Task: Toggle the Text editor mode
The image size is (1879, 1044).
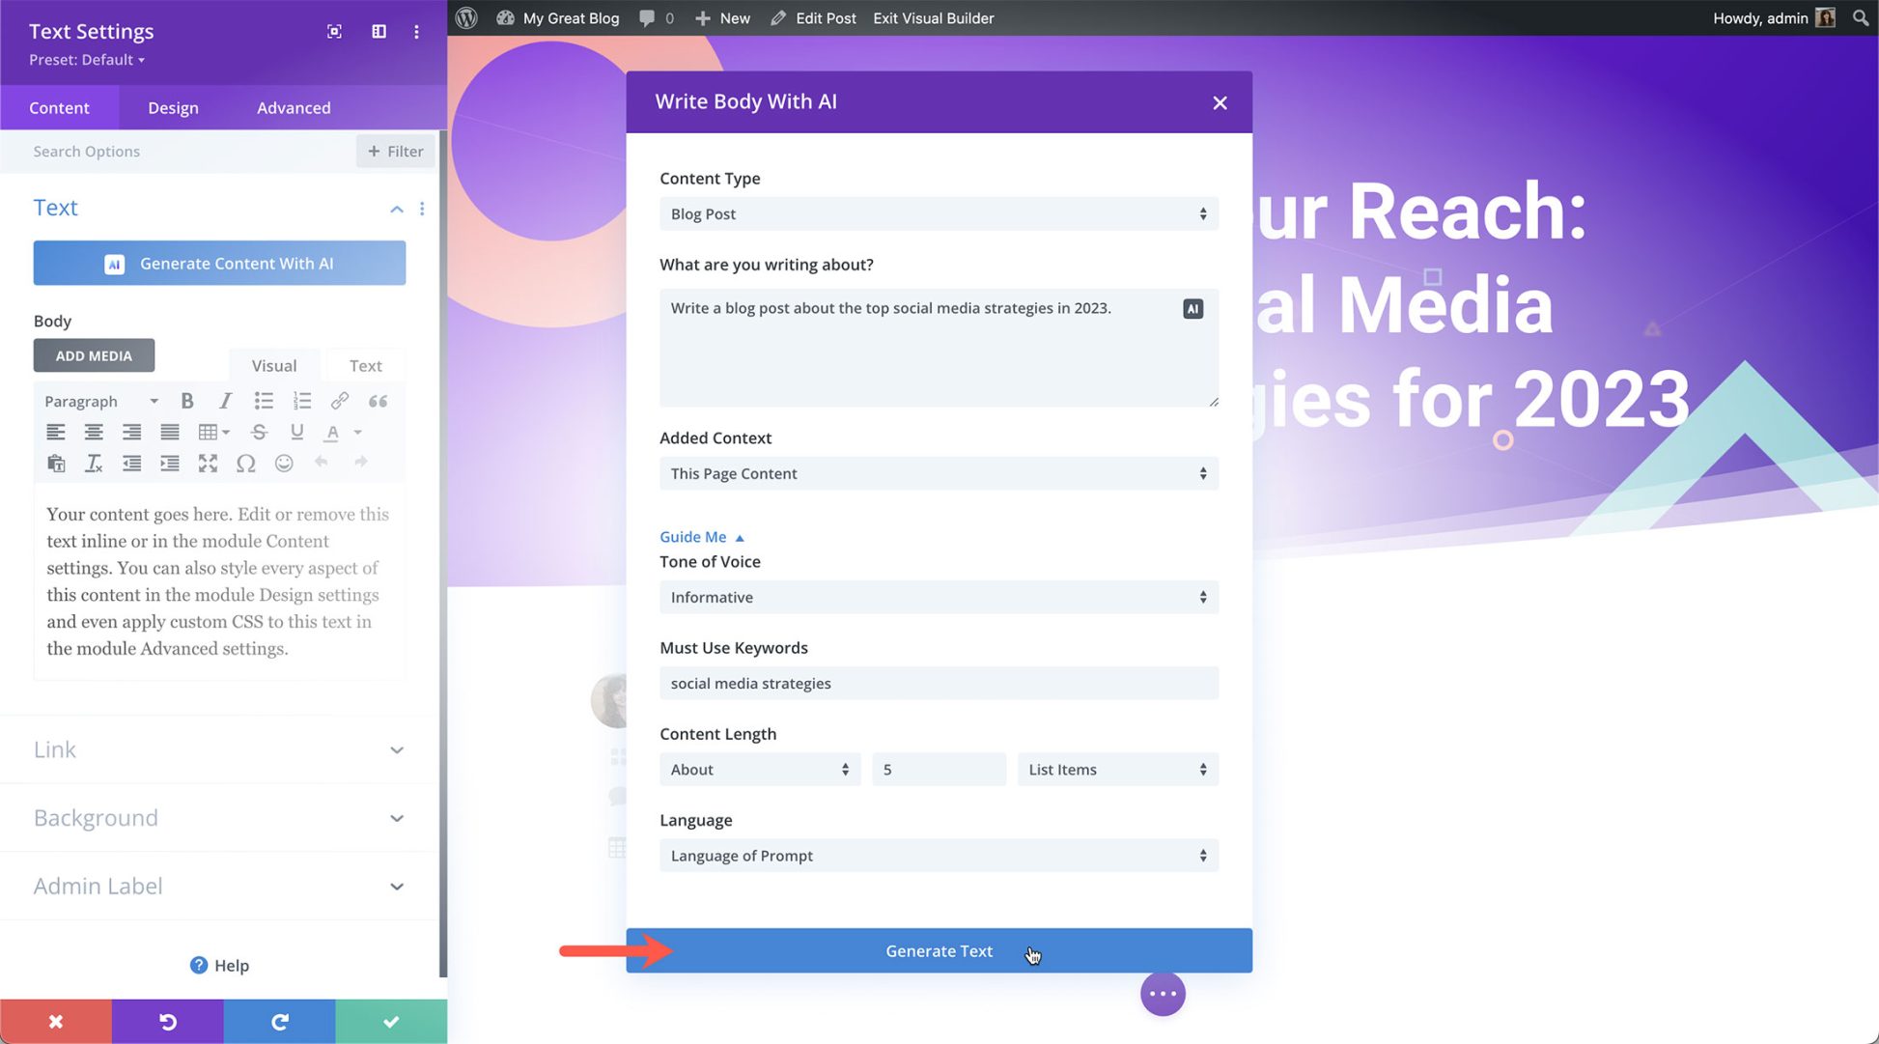Action: coord(365,365)
